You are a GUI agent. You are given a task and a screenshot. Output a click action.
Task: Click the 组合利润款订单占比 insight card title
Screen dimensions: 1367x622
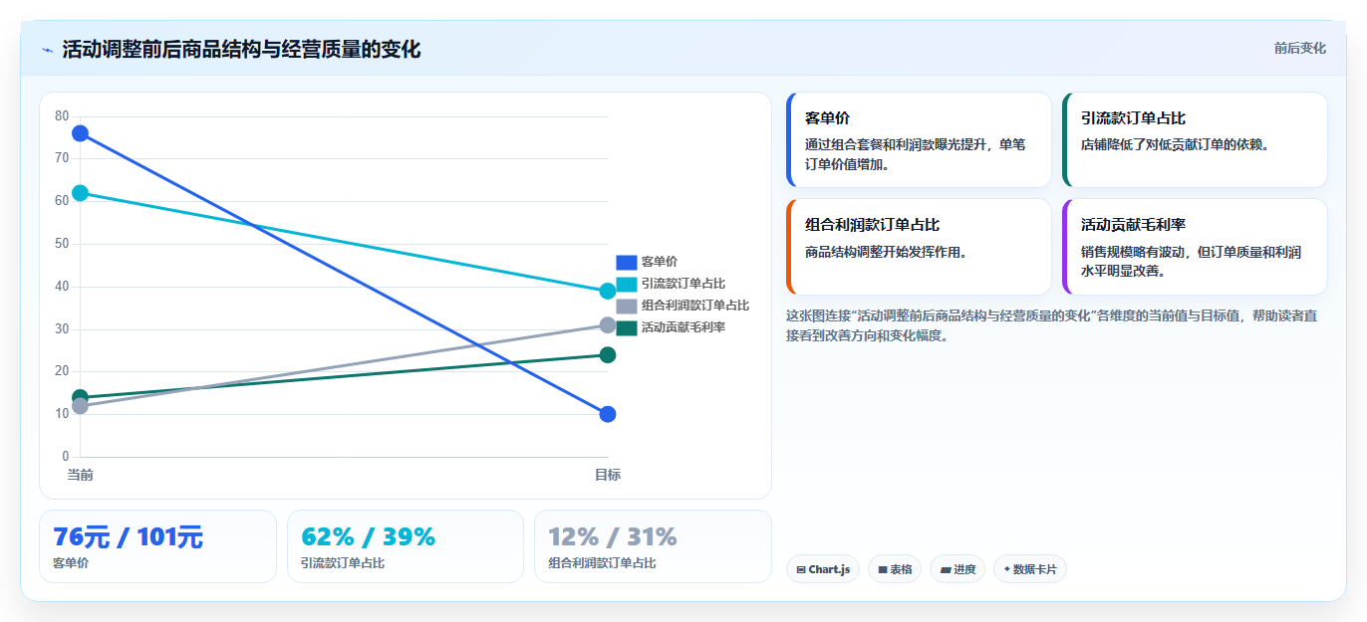point(872,225)
